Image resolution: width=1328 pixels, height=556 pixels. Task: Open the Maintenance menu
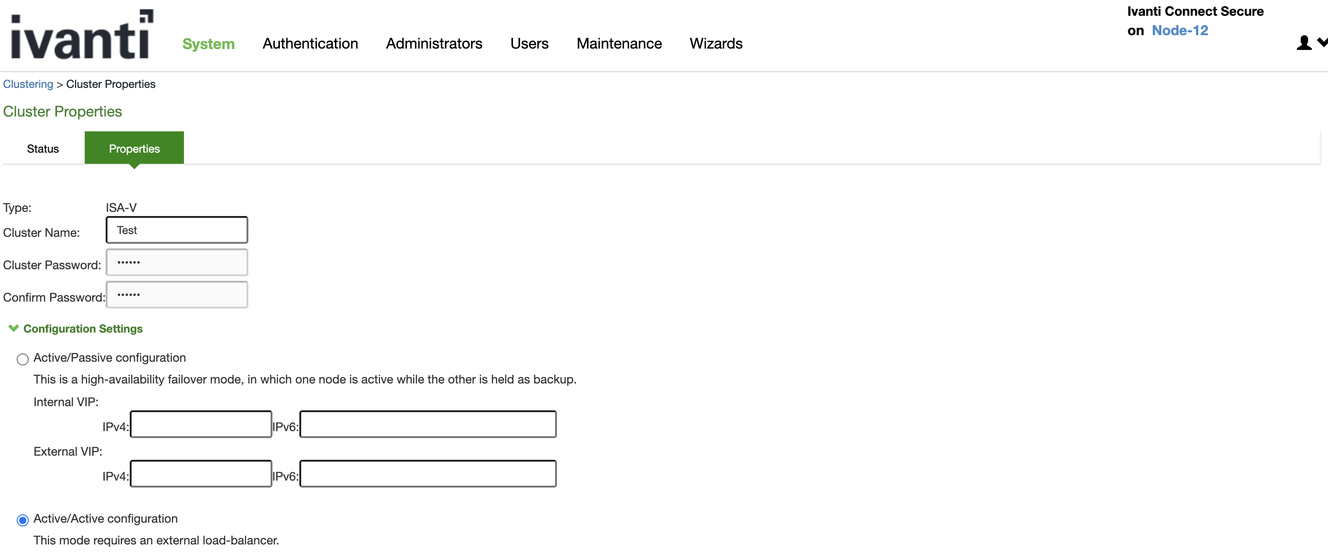[x=619, y=44]
